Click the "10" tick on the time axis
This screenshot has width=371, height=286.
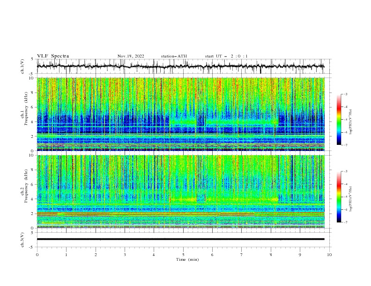click(x=329, y=255)
